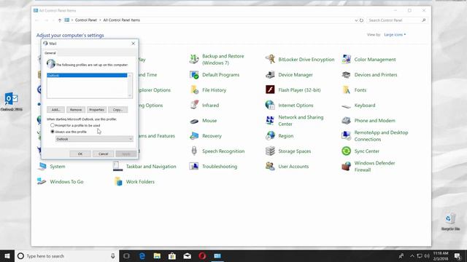The image size is (467, 262).
Task: Open User Accounts icon
Action: (x=270, y=166)
